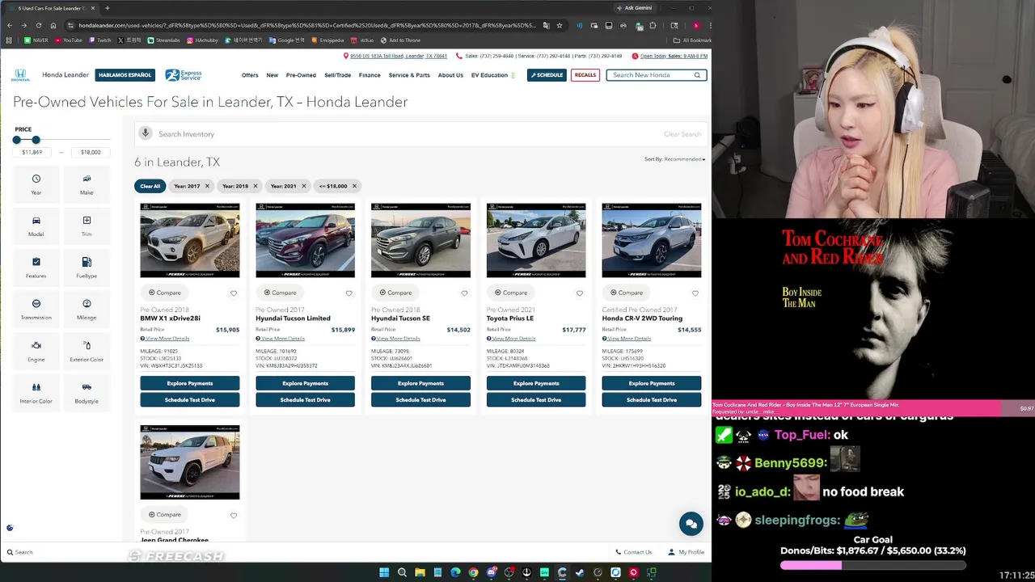1035x582 pixels.
Task: Explore Payments for BMW X1 xDrive28i
Action: click(x=190, y=383)
